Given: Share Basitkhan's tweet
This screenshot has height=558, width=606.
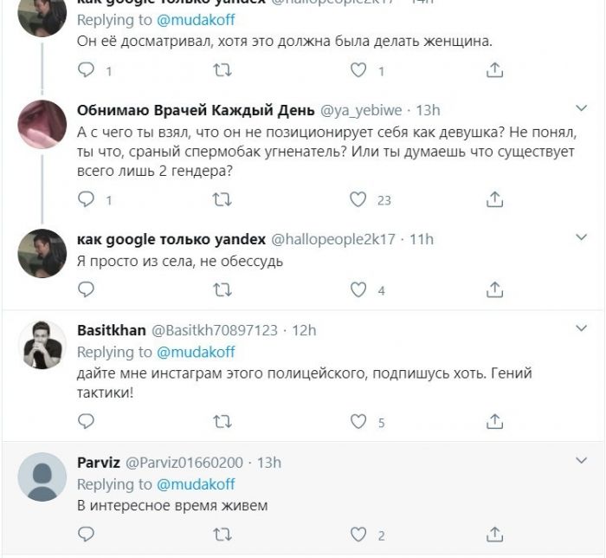Looking at the screenshot, I should click(x=494, y=422).
